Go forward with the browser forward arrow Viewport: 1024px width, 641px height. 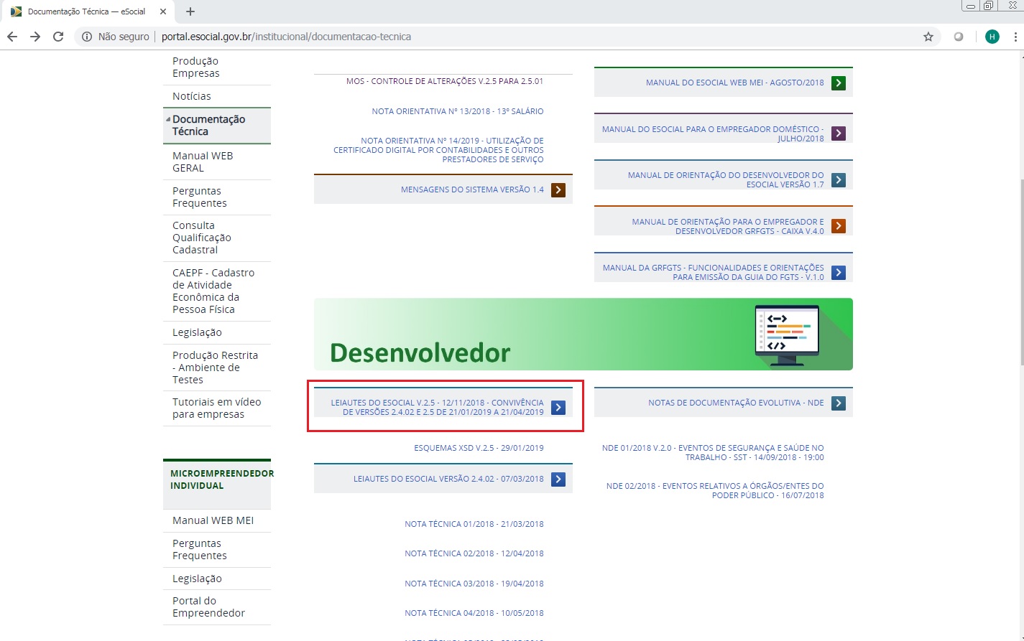tap(35, 37)
